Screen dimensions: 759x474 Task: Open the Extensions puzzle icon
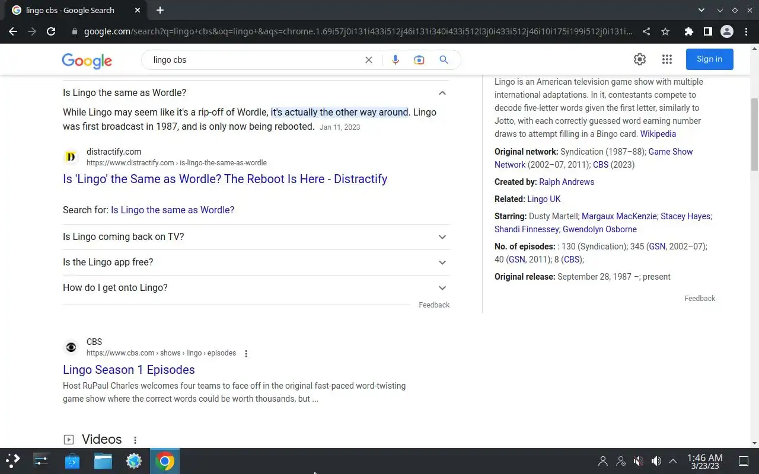[x=688, y=31]
